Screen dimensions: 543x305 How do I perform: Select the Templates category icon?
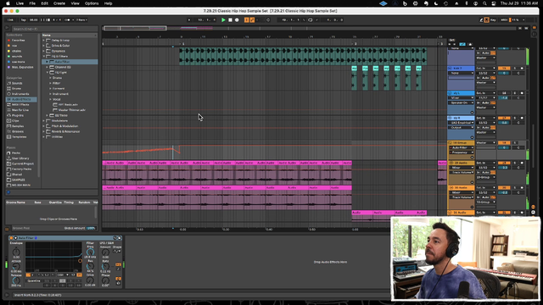(x=8, y=137)
